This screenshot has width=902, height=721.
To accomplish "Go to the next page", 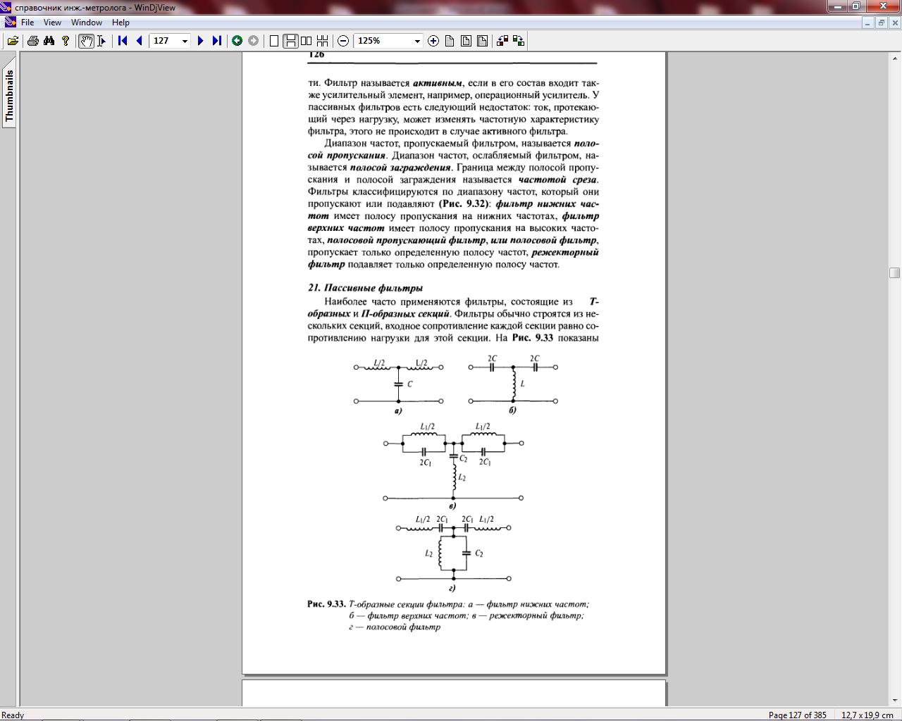I will tap(201, 41).
